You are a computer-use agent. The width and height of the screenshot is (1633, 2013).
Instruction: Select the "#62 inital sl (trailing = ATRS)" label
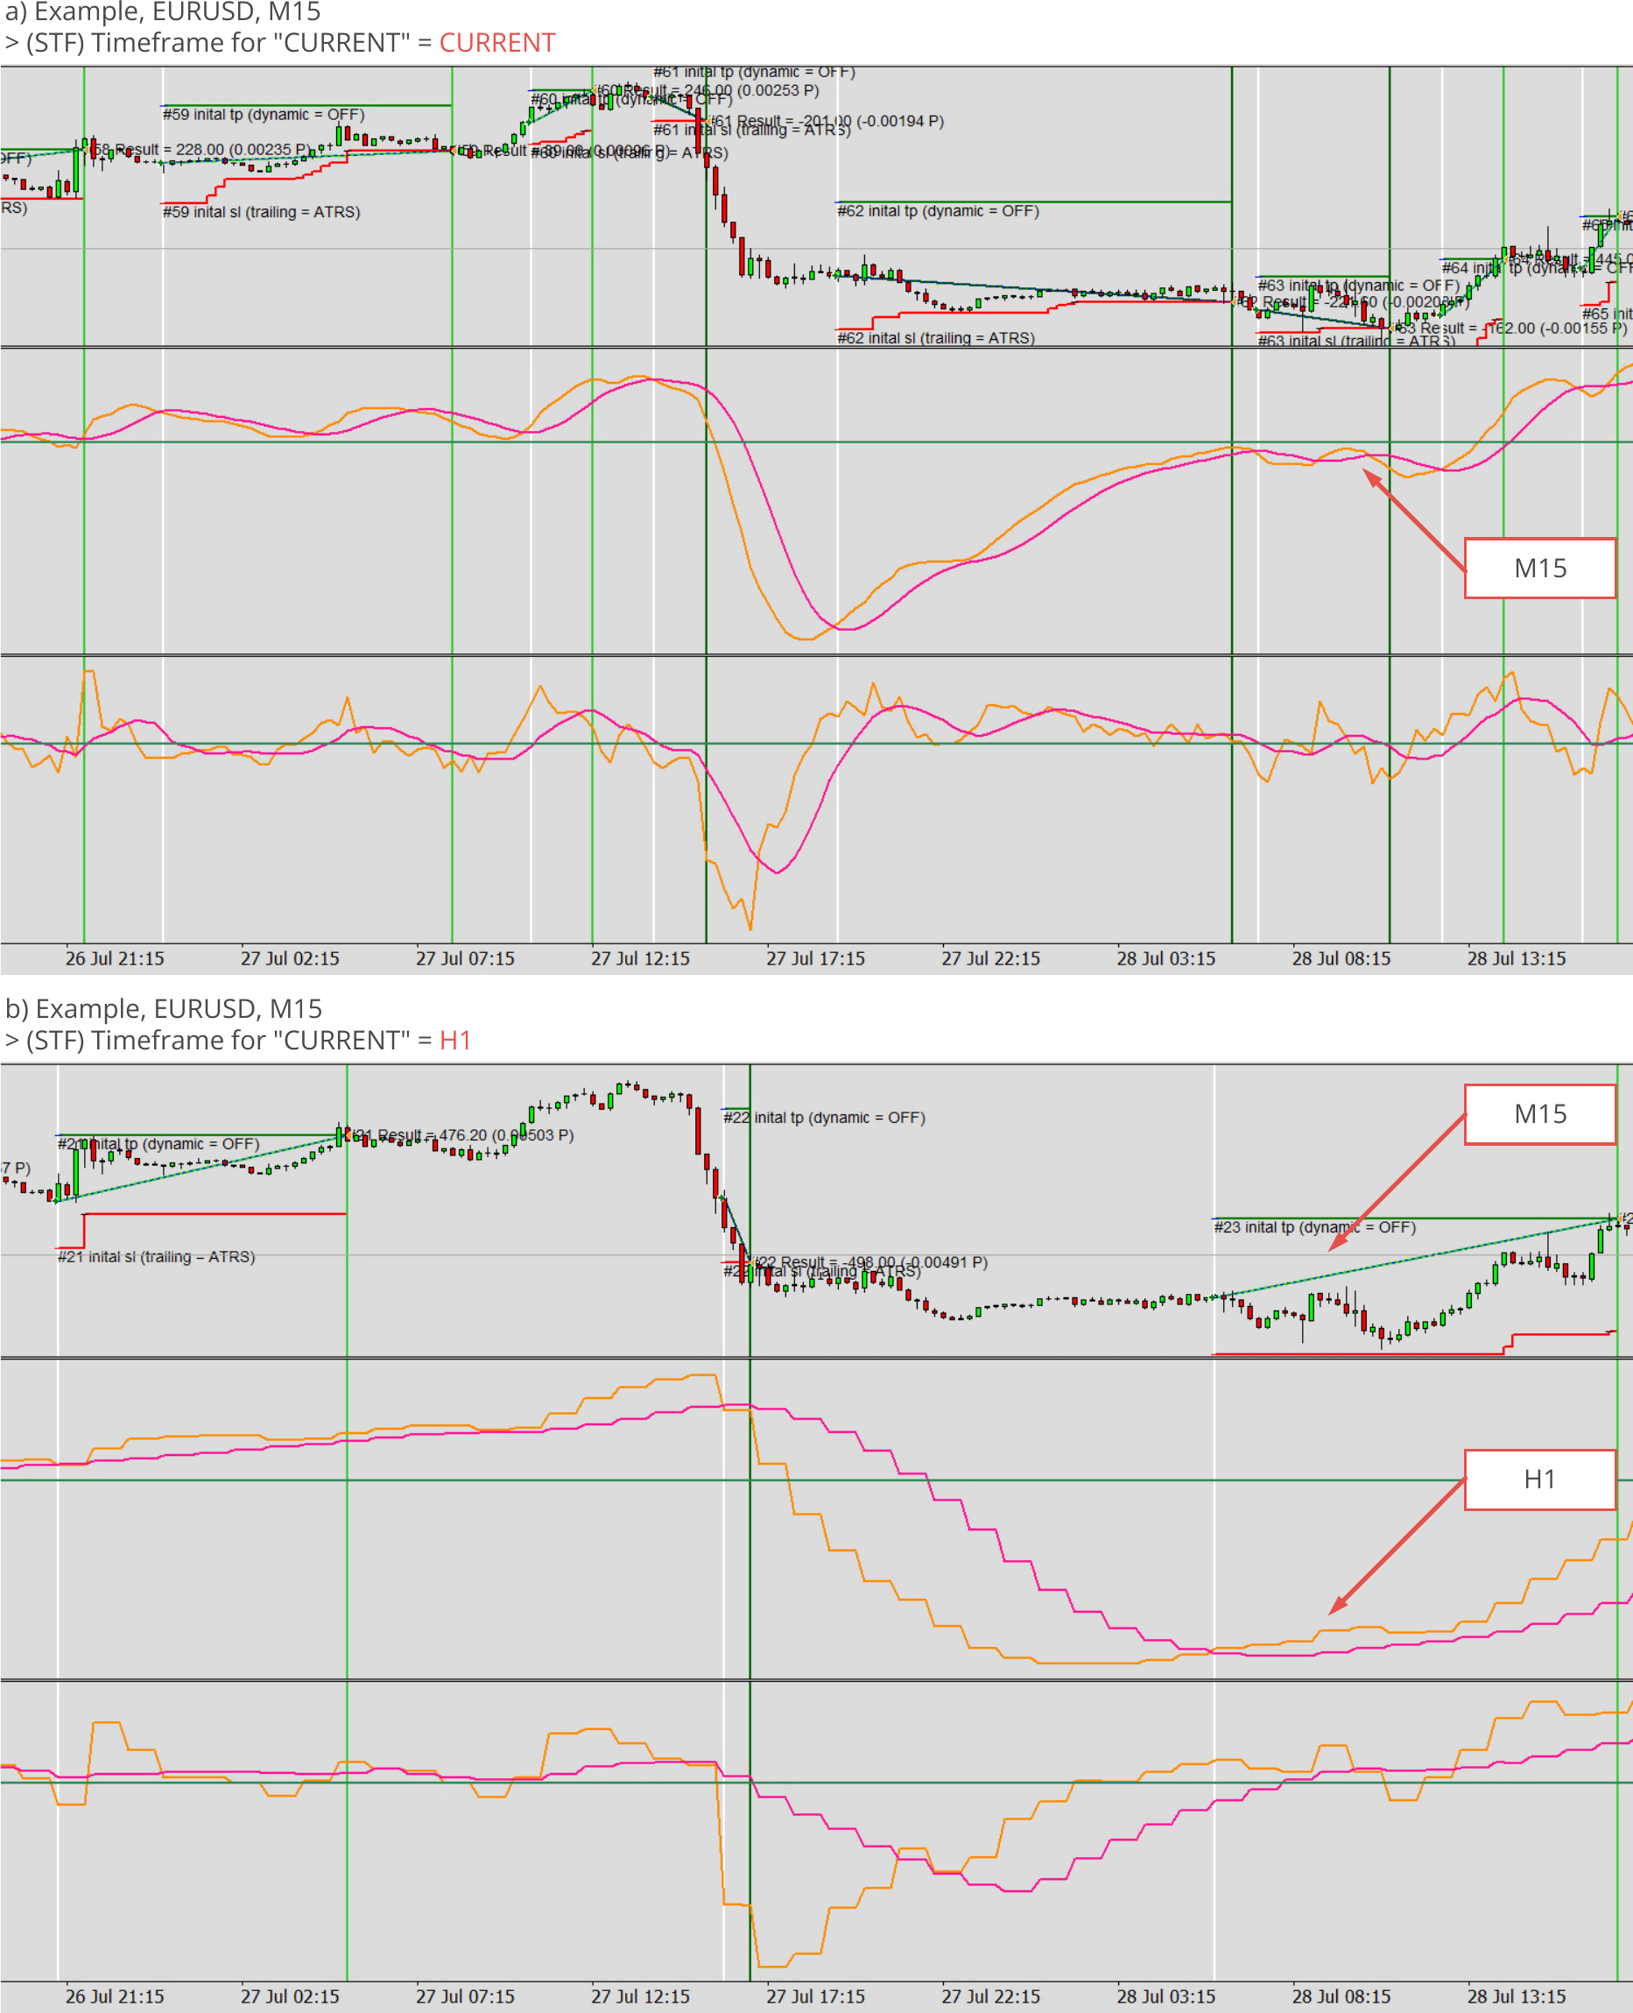(x=936, y=338)
